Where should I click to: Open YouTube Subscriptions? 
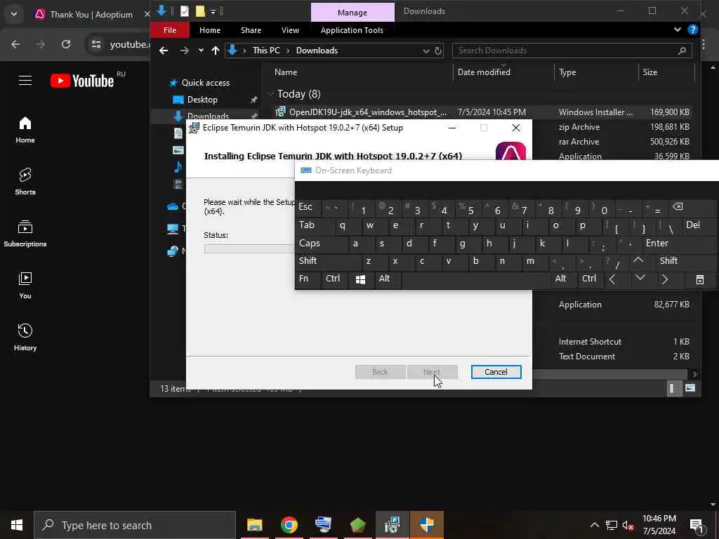25,233
